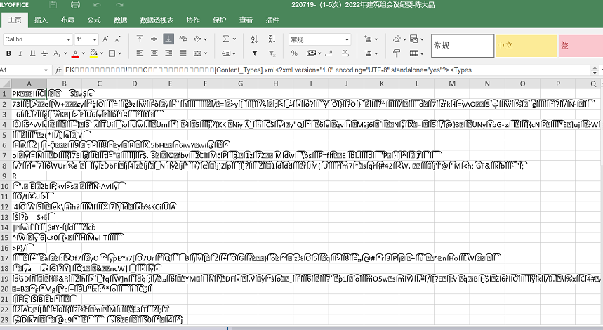Center align text horizontally

[x=154, y=53]
